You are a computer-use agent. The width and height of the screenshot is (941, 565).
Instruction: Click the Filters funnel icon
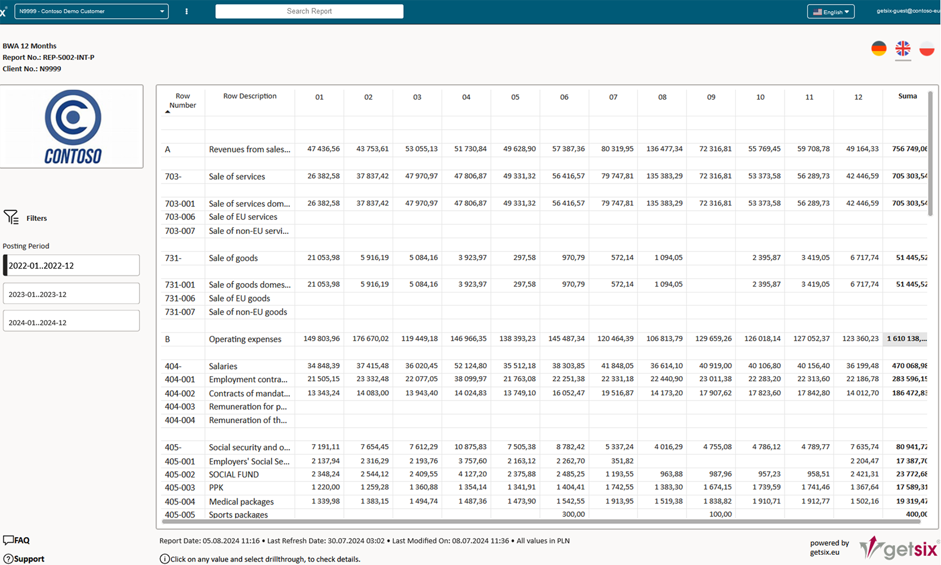click(11, 218)
